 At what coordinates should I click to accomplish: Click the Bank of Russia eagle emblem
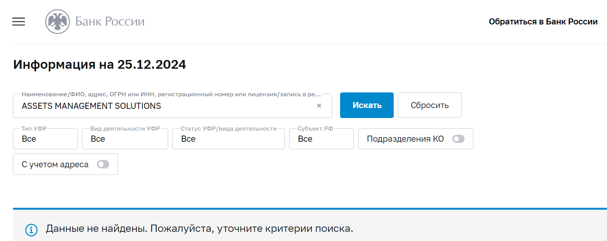(57, 22)
